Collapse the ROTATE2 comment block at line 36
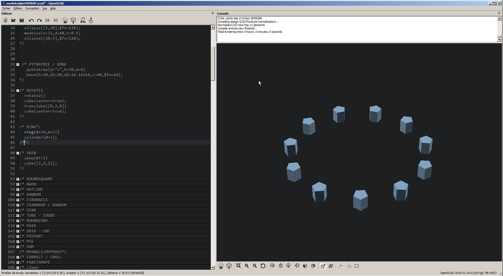503x276 pixels. (x=18, y=90)
